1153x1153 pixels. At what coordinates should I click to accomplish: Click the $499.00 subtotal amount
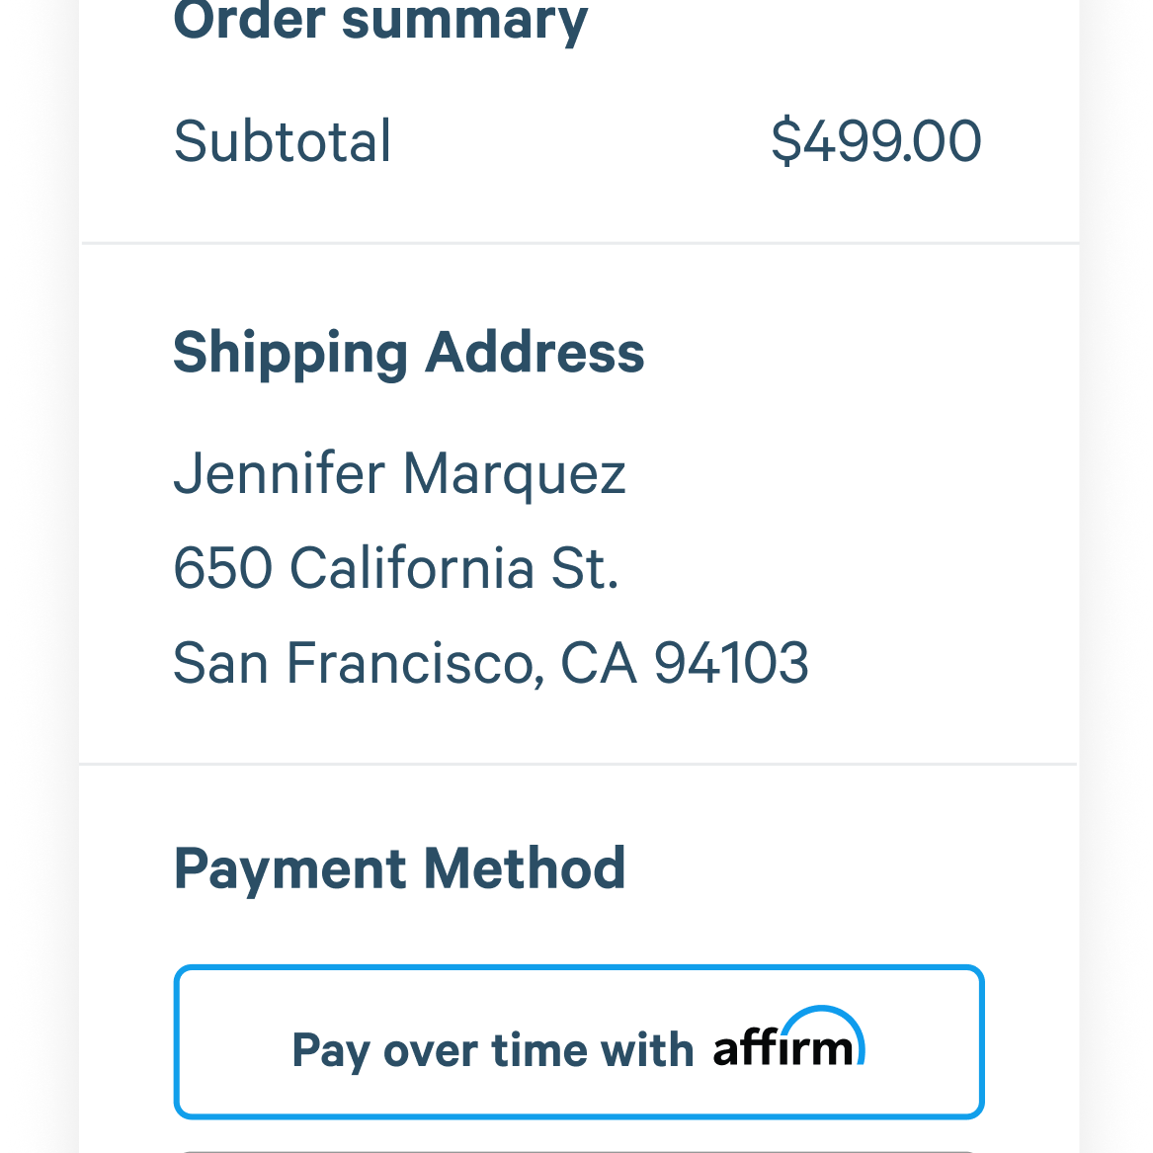[875, 140]
